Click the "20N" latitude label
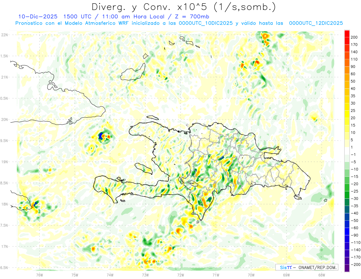 (x=5, y=119)
